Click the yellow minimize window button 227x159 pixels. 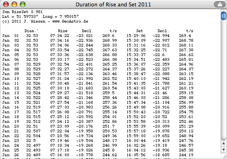(x=14, y=4)
